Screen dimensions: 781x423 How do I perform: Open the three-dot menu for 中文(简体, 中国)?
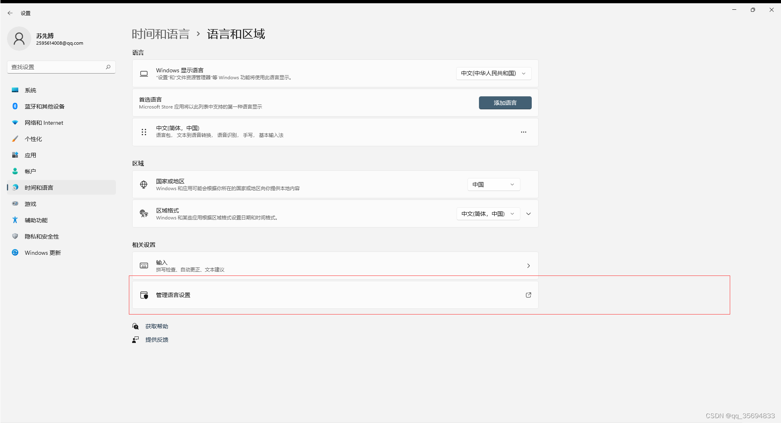[x=524, y=132]
